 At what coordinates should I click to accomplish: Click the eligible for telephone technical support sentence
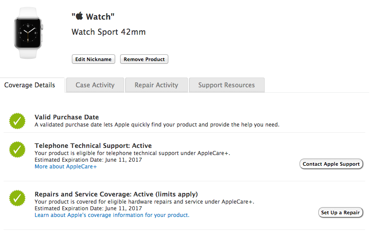[x=132, y=153]
